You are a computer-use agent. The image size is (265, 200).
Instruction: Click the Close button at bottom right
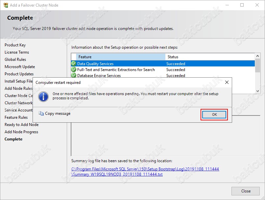[x=245, y=191]
